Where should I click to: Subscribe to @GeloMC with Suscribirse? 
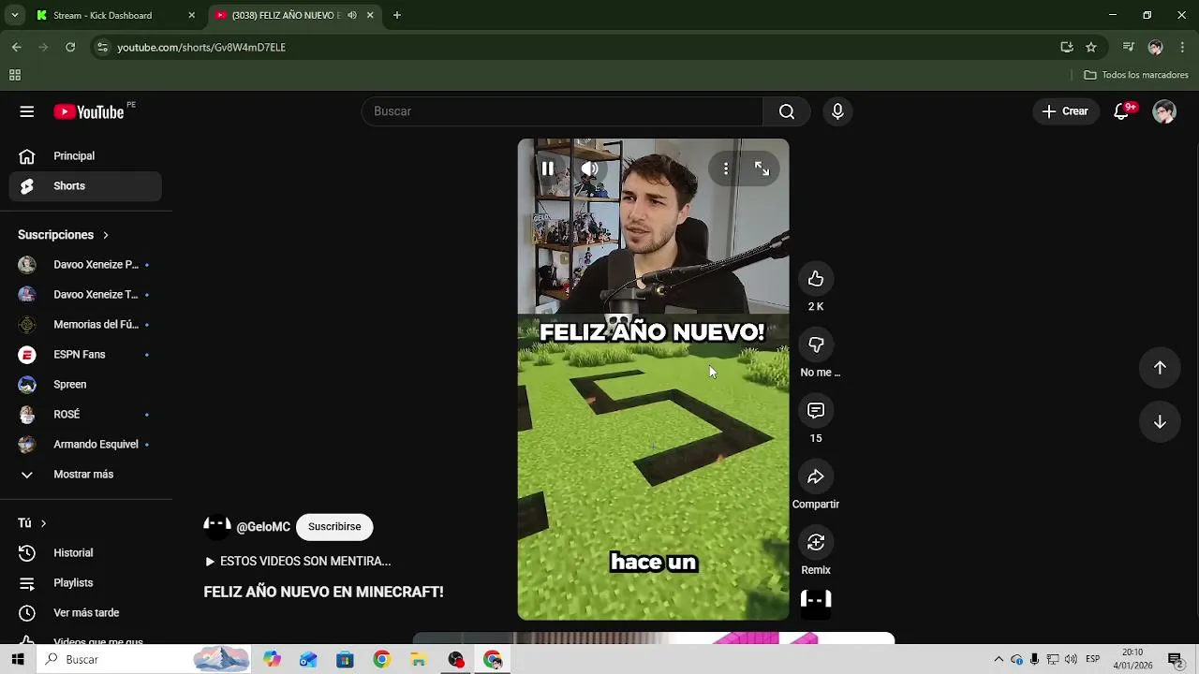point(334,527)
